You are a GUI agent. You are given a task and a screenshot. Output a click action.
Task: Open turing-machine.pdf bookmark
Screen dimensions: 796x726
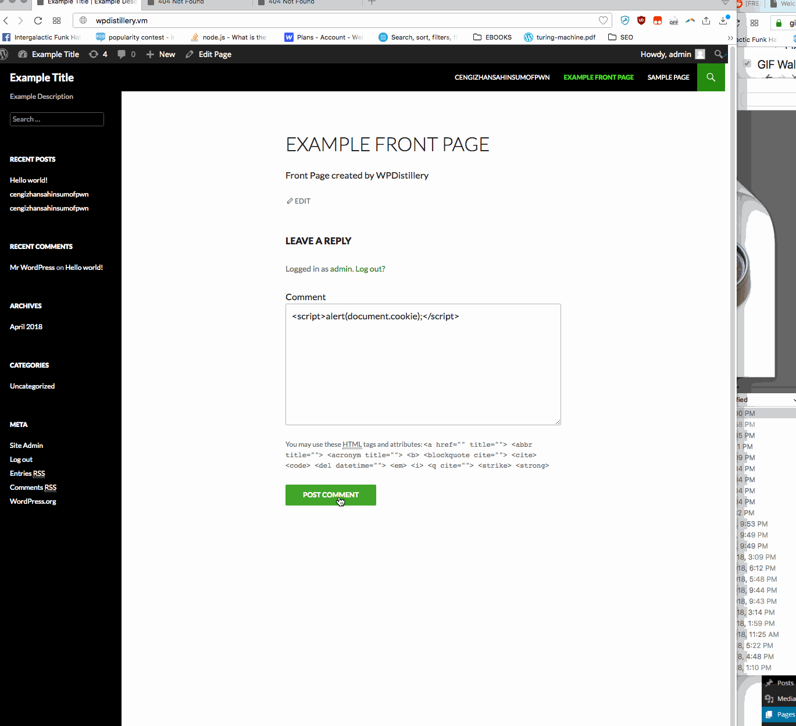click(560, 37)
